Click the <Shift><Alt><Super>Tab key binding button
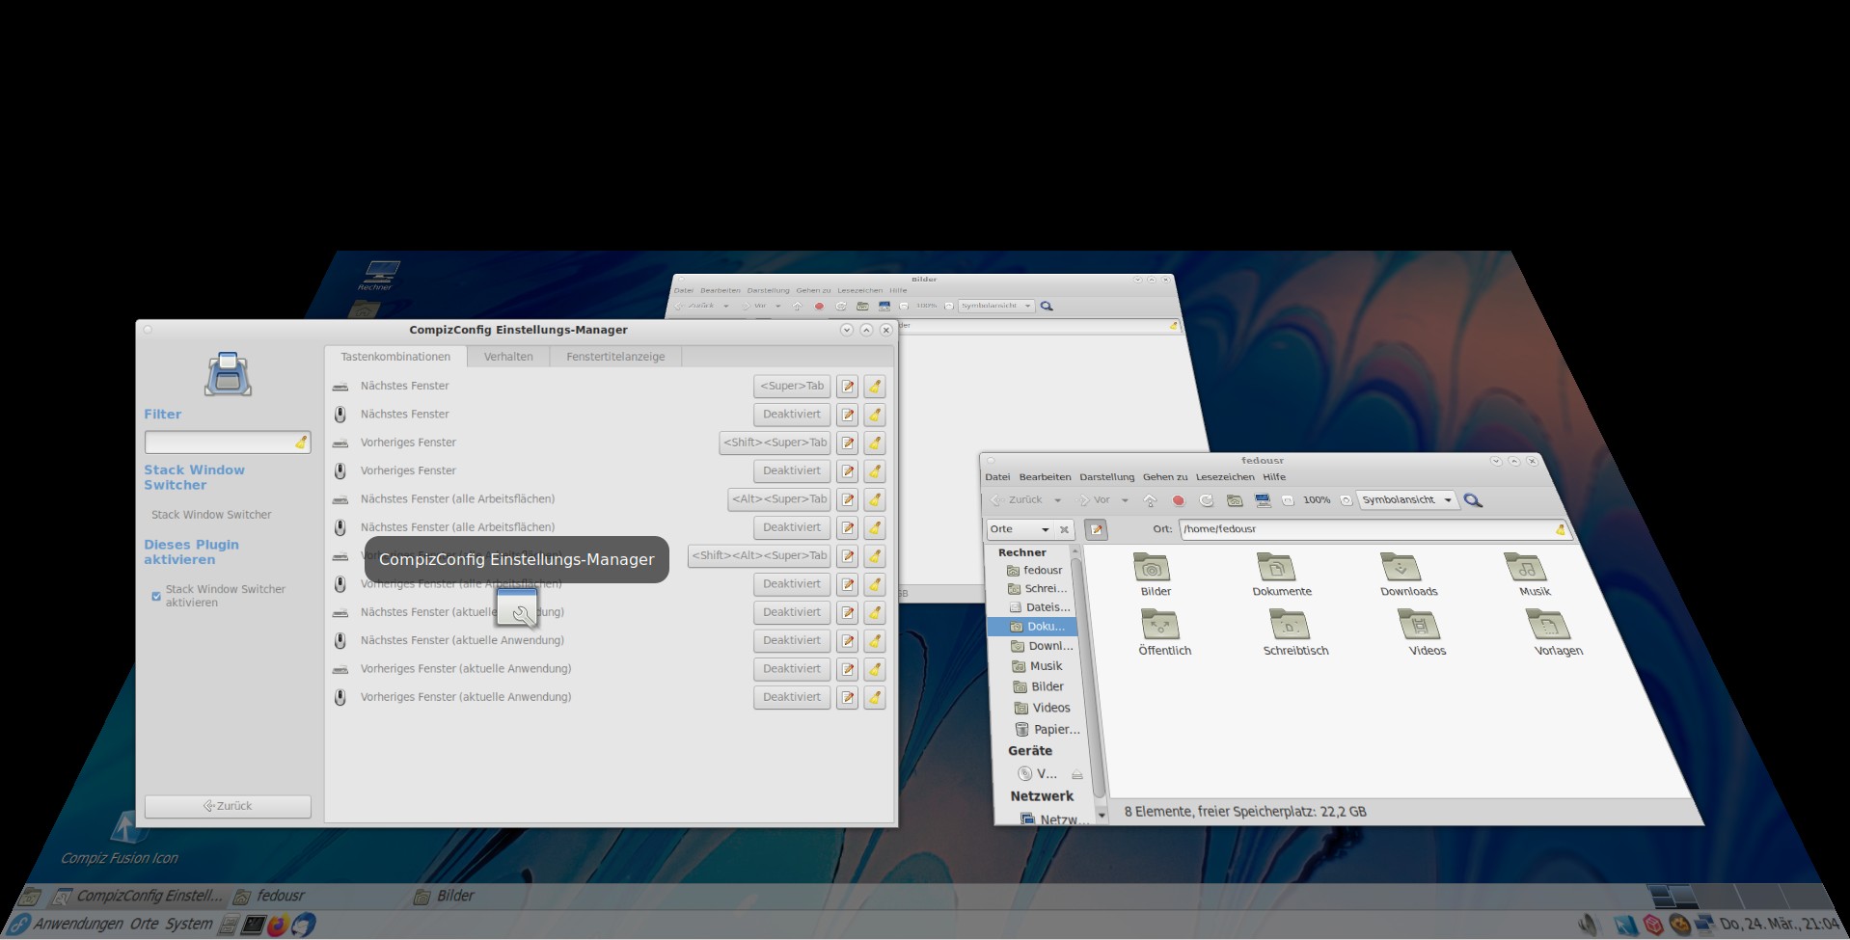The image size is (1850, 940). tap(759, 556)
